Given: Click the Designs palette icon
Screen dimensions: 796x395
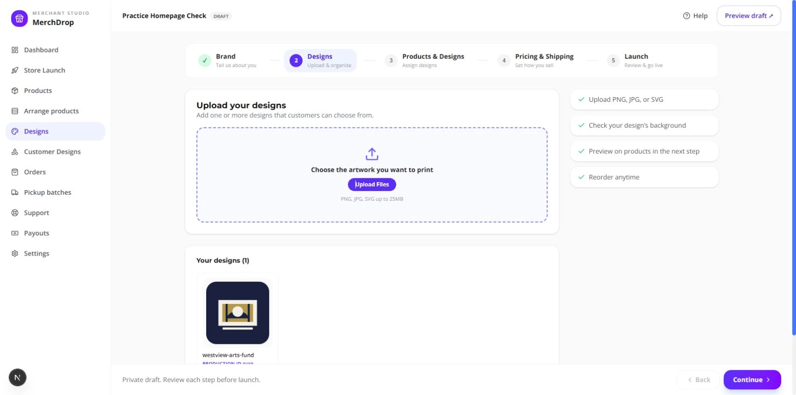Looking at the screenshot, I should pos(15,132).
